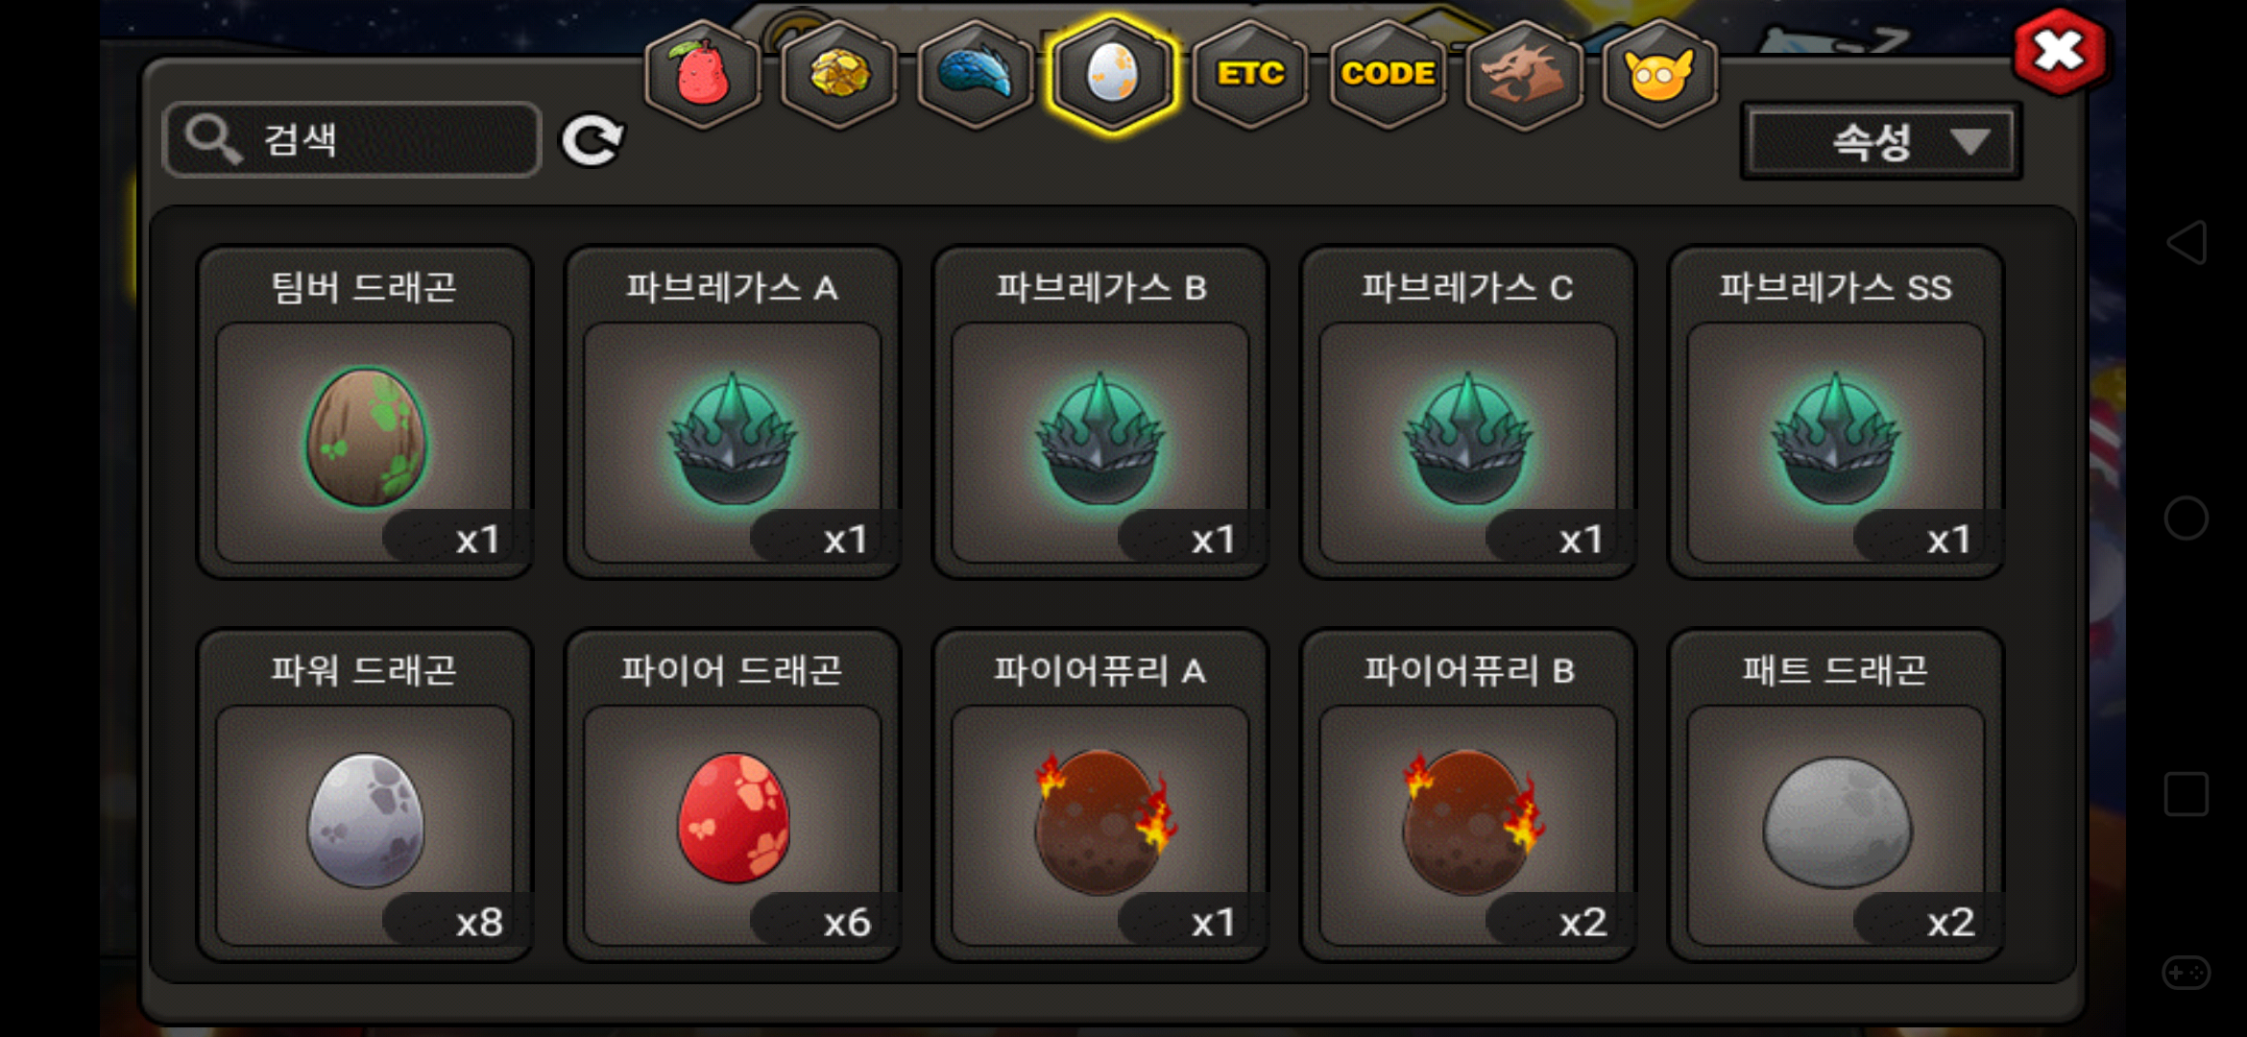This screenshot has height=1037, width=2247.
Task: Open the red fruit food tab
Action: [x=703, y=74]
